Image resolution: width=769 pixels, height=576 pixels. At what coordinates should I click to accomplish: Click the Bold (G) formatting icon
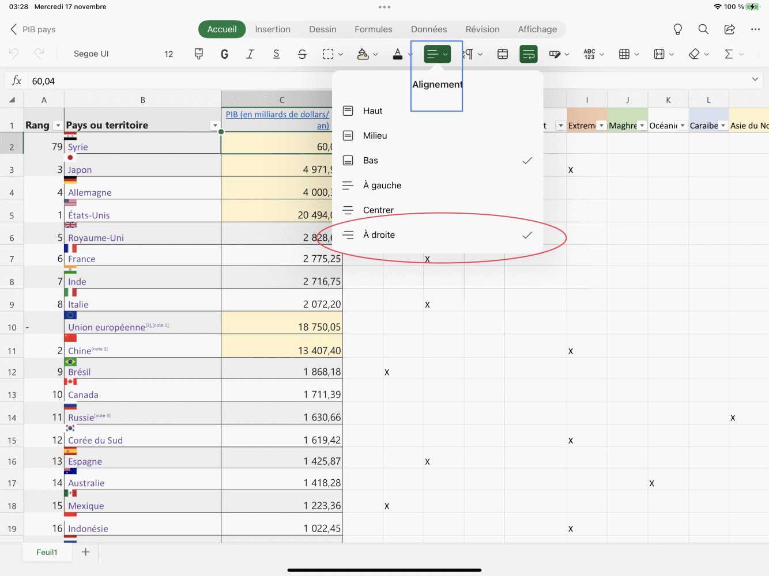(224, 54)
